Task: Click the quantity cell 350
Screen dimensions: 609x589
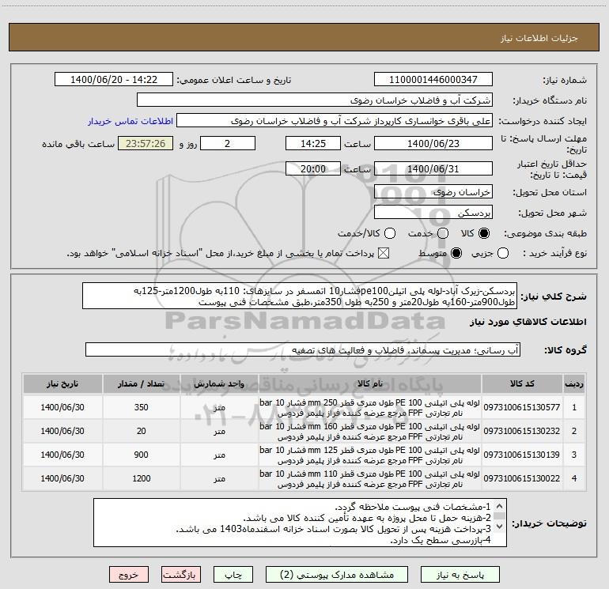Action: (142, 407)
